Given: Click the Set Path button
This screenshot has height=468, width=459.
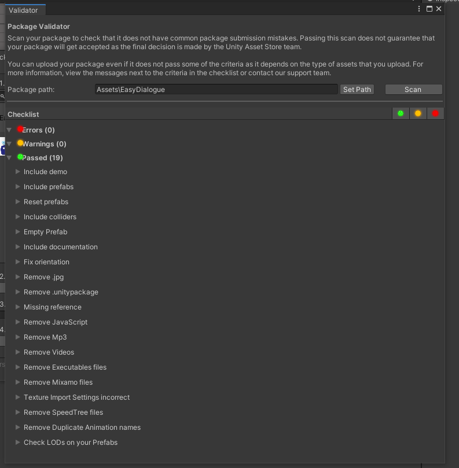Looking at the screenshot, I should coord(357,90).
